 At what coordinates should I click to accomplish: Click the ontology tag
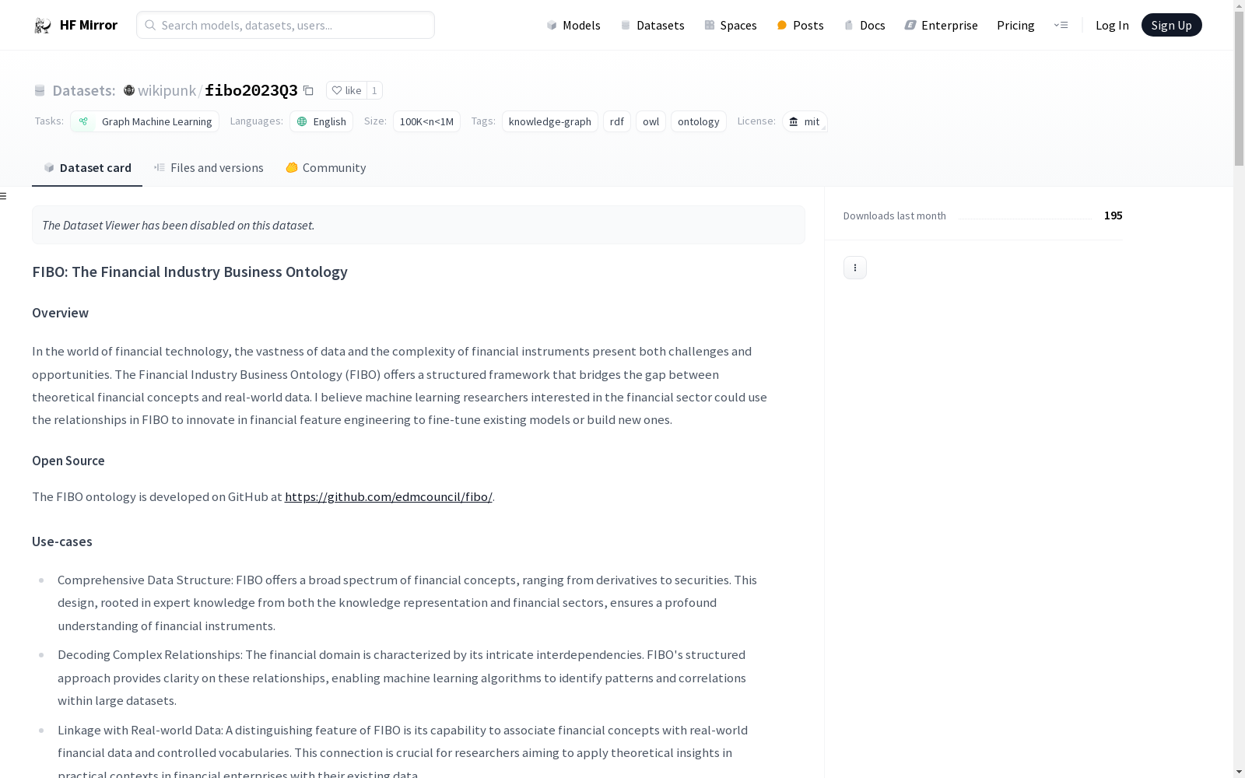coord(699,121)
